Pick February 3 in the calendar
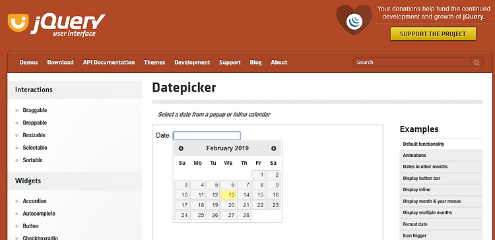495x240 pixels. pos(182,185)
